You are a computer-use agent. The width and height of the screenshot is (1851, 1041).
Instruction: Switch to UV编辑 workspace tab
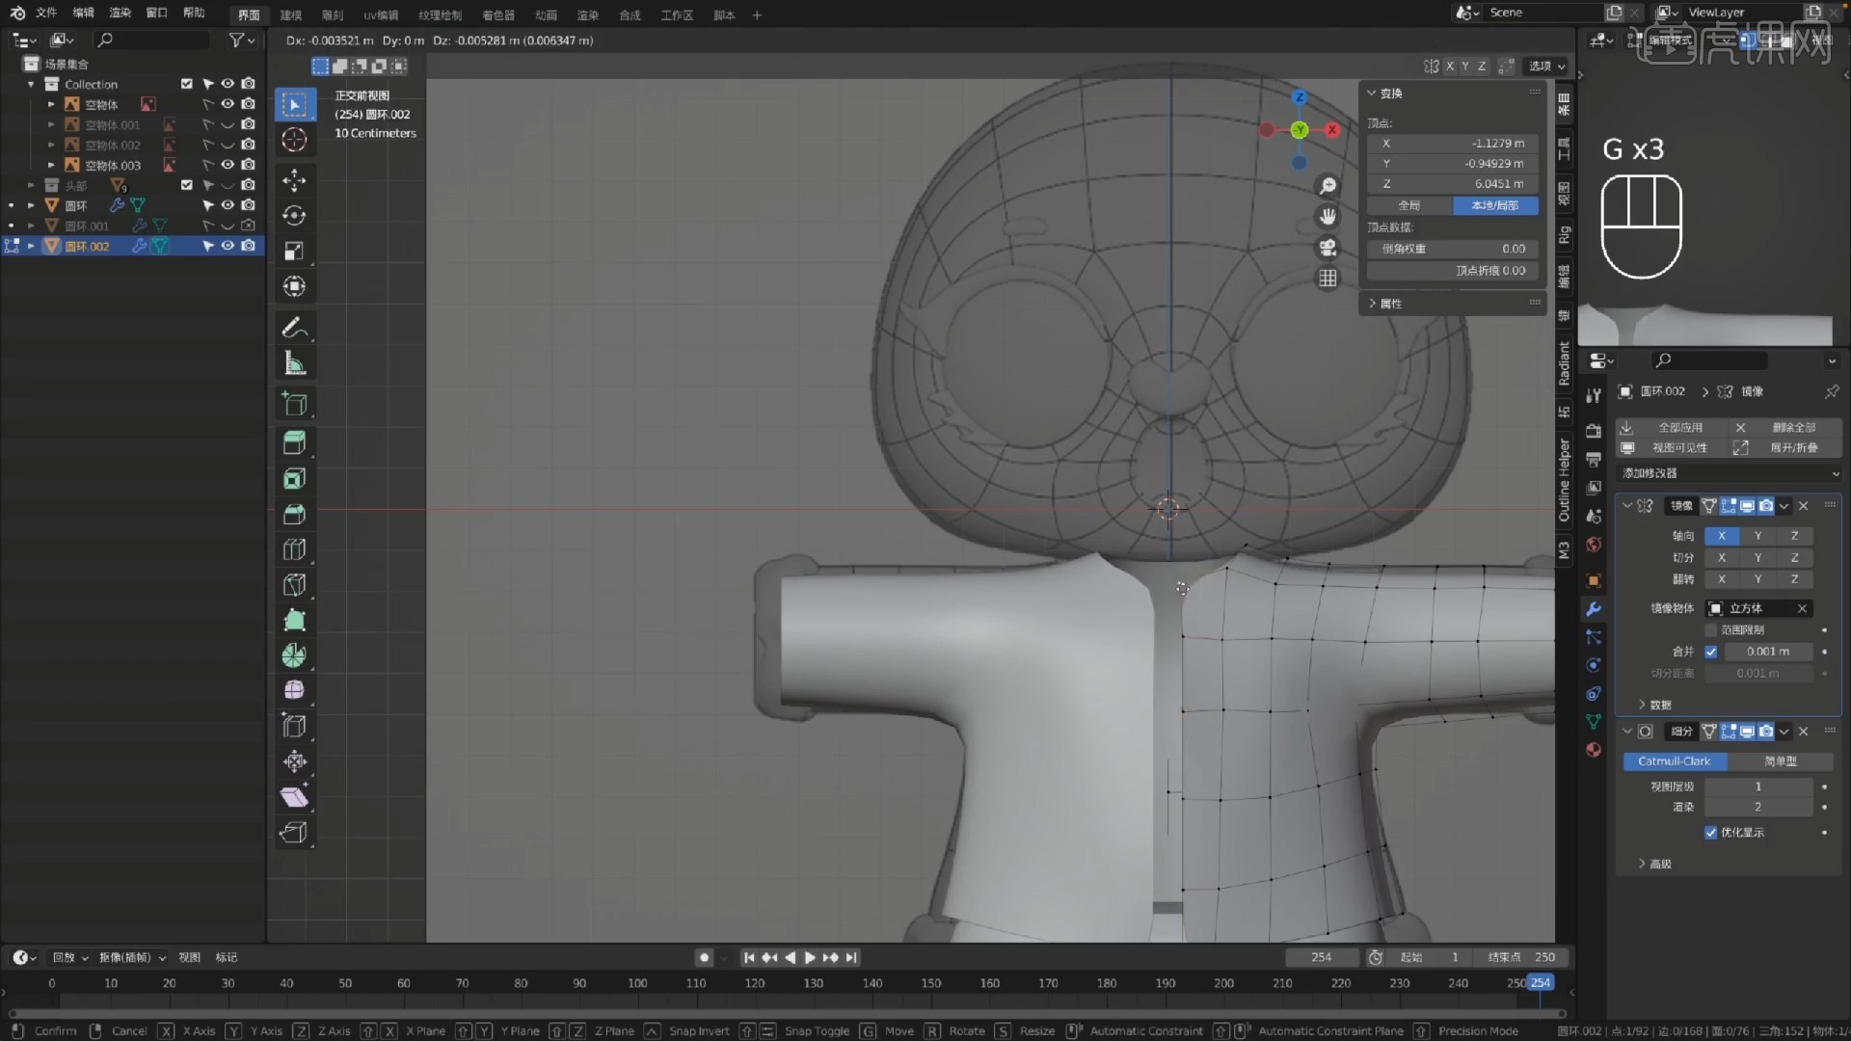[x=381, y=14]
